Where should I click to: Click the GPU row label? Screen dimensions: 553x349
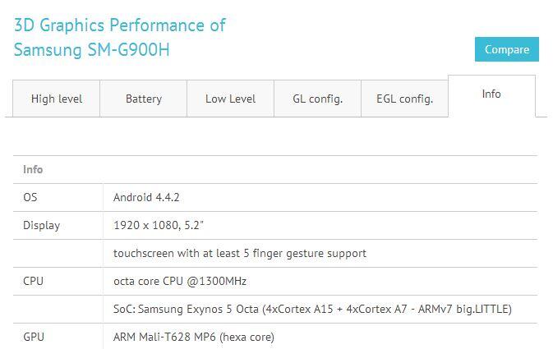pyautogui.click(x=34, y=337)
